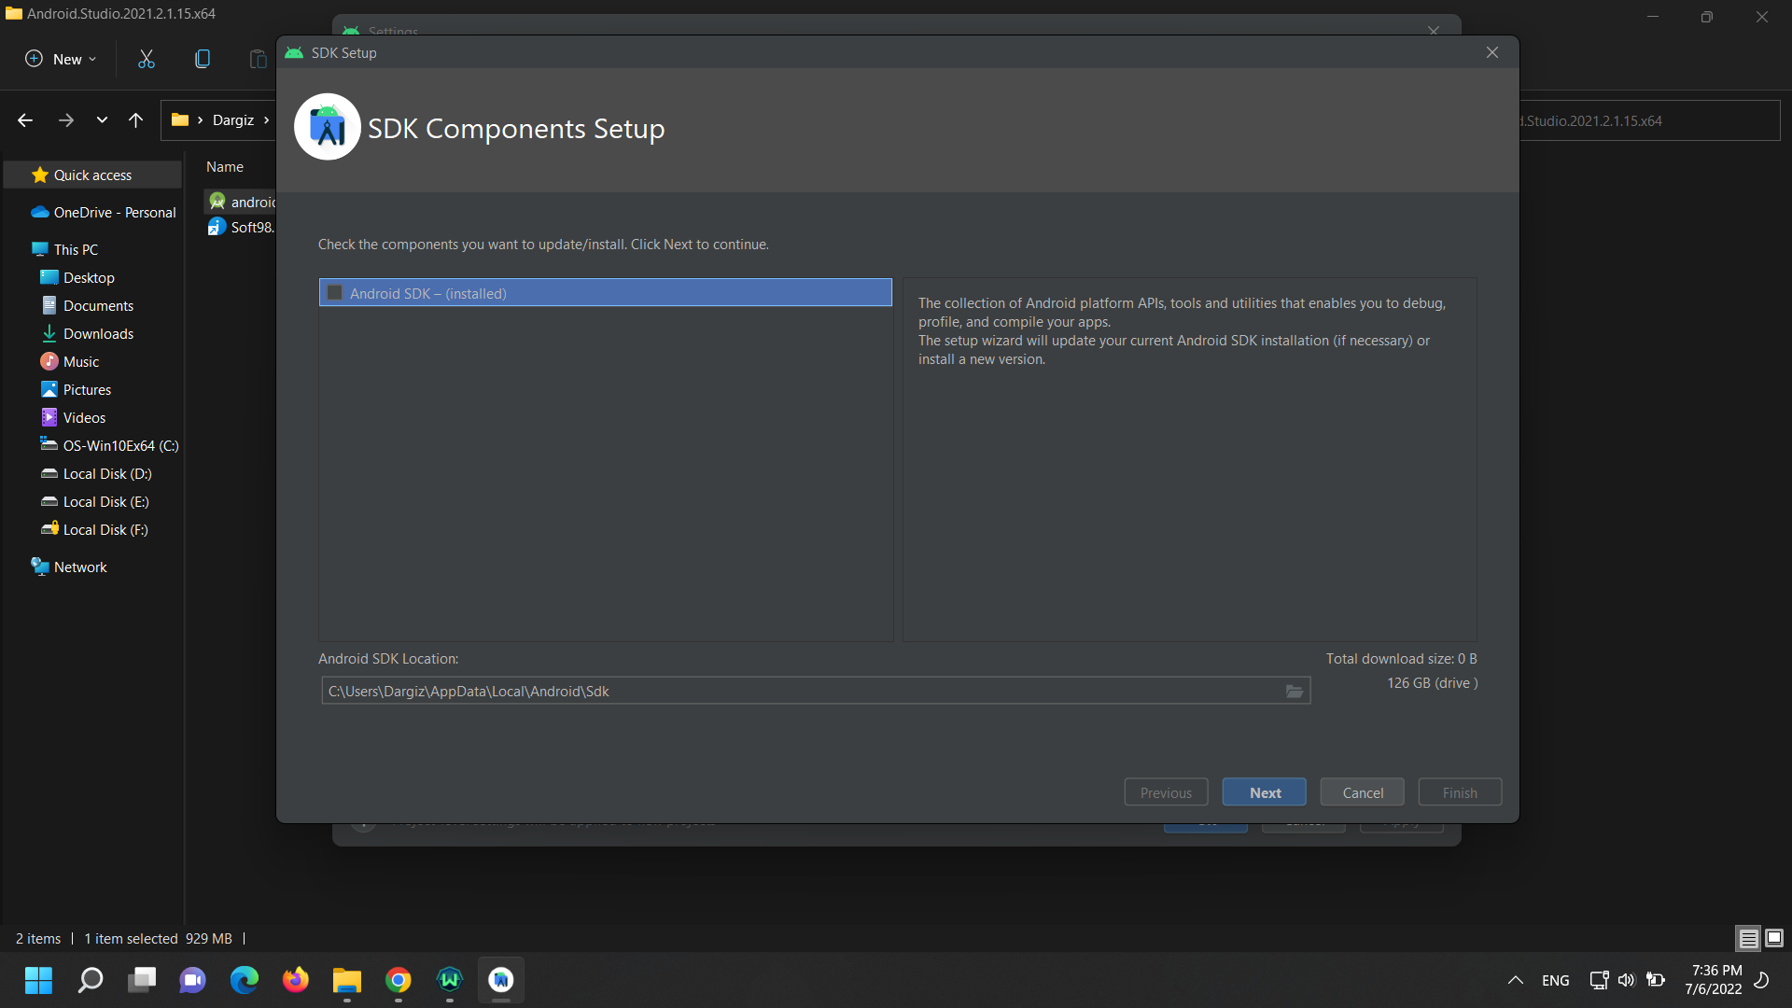This screenshot has width=1792, height=1008.
Task: Open battery status tray icon
Action: click(1656, 980)
